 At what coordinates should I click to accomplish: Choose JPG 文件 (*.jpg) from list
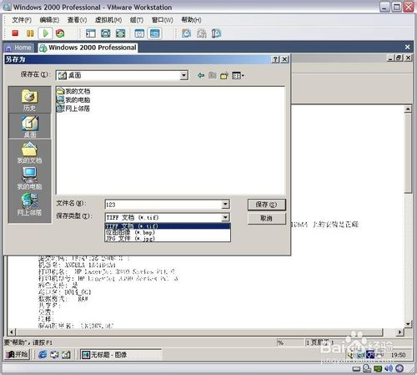168,238
